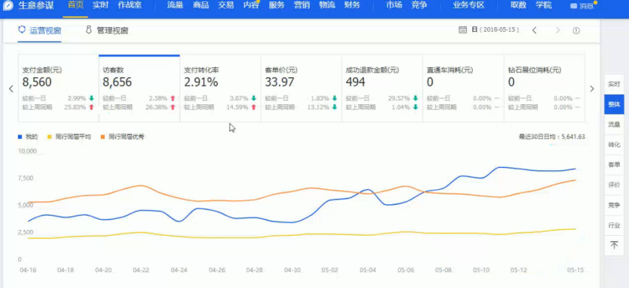Open the 首页 nav tab
The height and width of the screenshot is (288, 629).
(76, 5)
